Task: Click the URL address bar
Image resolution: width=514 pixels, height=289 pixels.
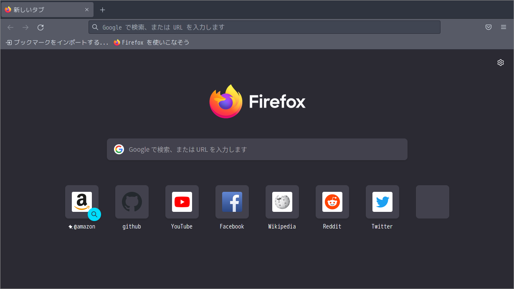Action: point(264,27)
